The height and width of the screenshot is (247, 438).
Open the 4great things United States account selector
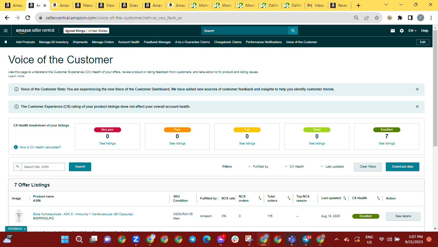[x=86, y=31]
